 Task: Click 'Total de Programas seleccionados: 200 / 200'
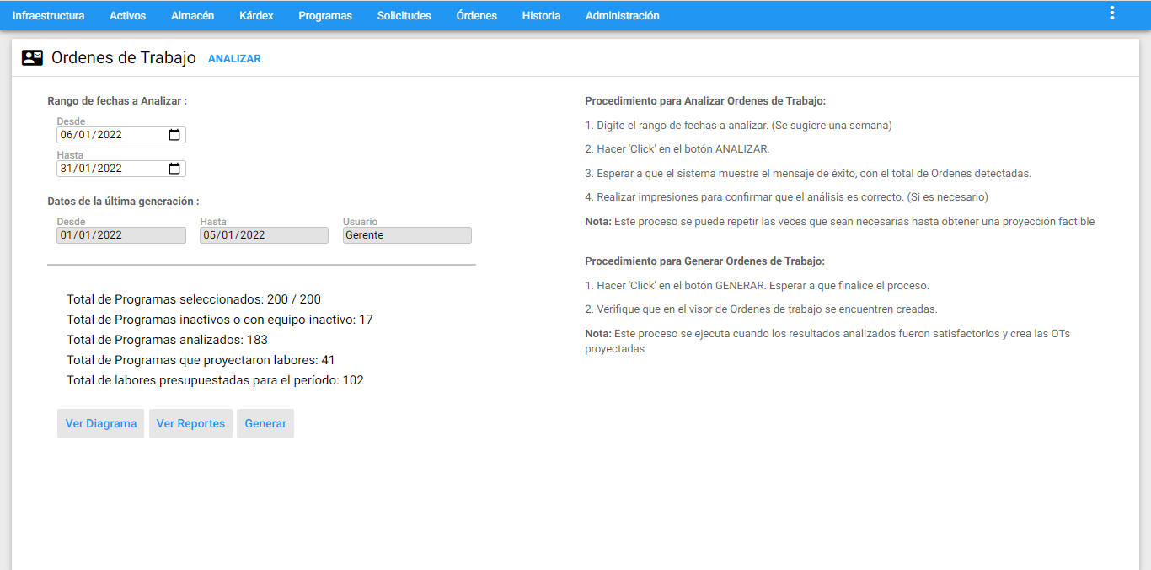(x=194, y=299)
